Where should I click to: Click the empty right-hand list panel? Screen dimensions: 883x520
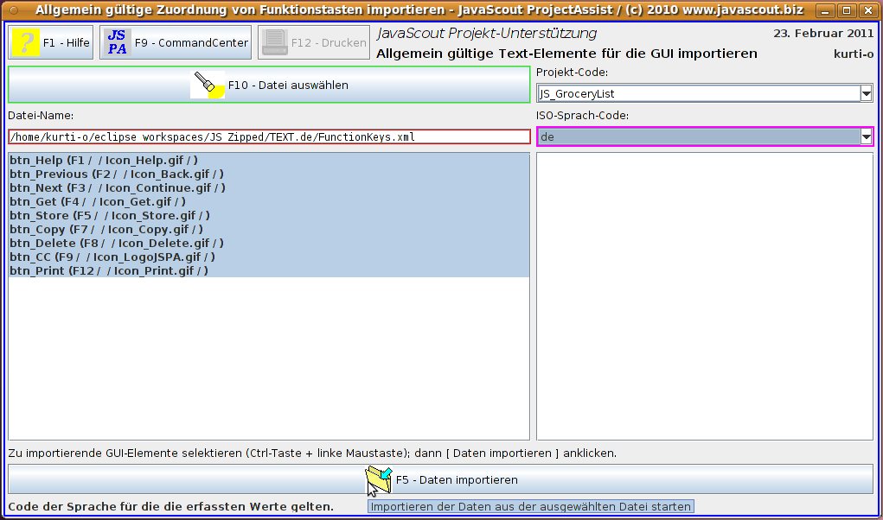705,295
